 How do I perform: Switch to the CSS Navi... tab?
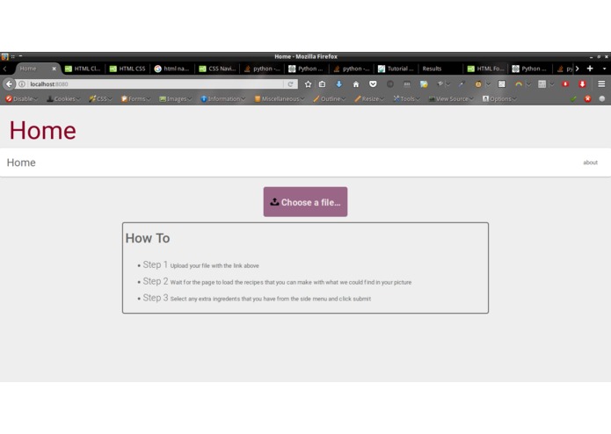(217, 69)
